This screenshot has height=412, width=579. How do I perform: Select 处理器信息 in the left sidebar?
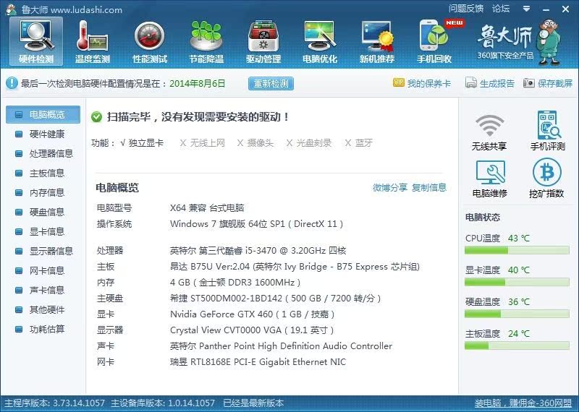[x=51, y=153]
